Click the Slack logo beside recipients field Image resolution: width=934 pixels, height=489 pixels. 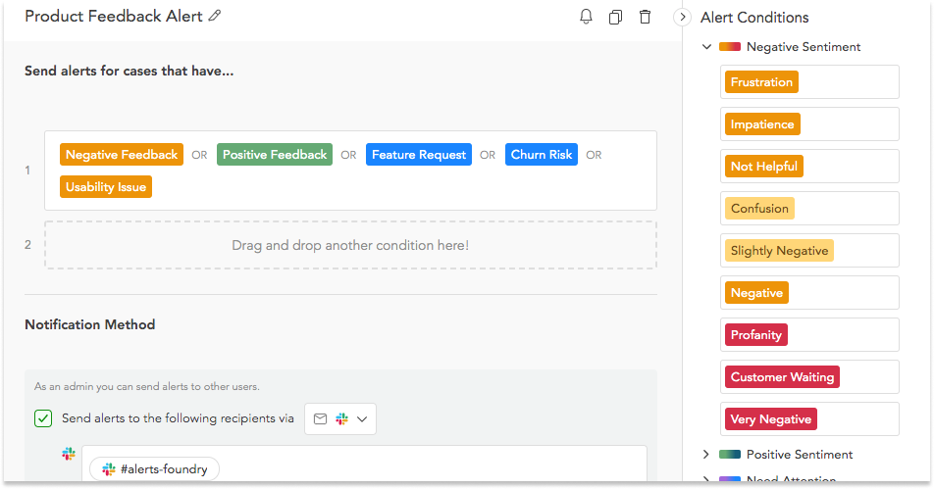click(69, 454)
